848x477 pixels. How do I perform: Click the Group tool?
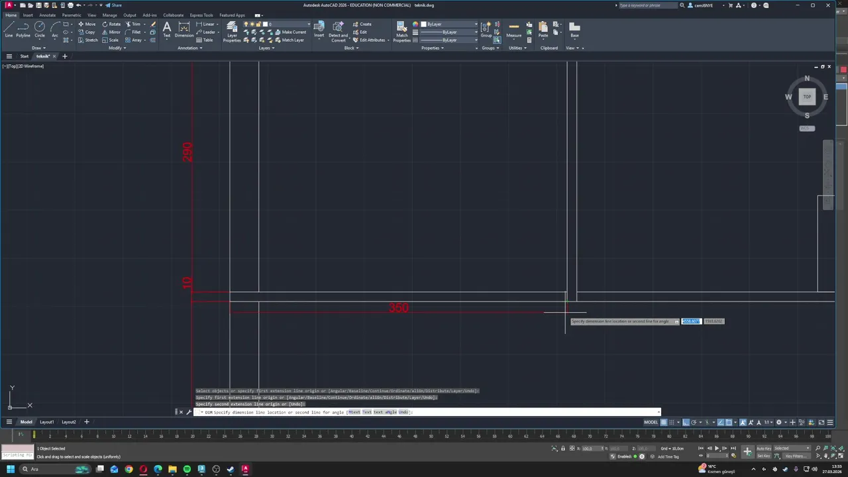[x=486, y=29]
